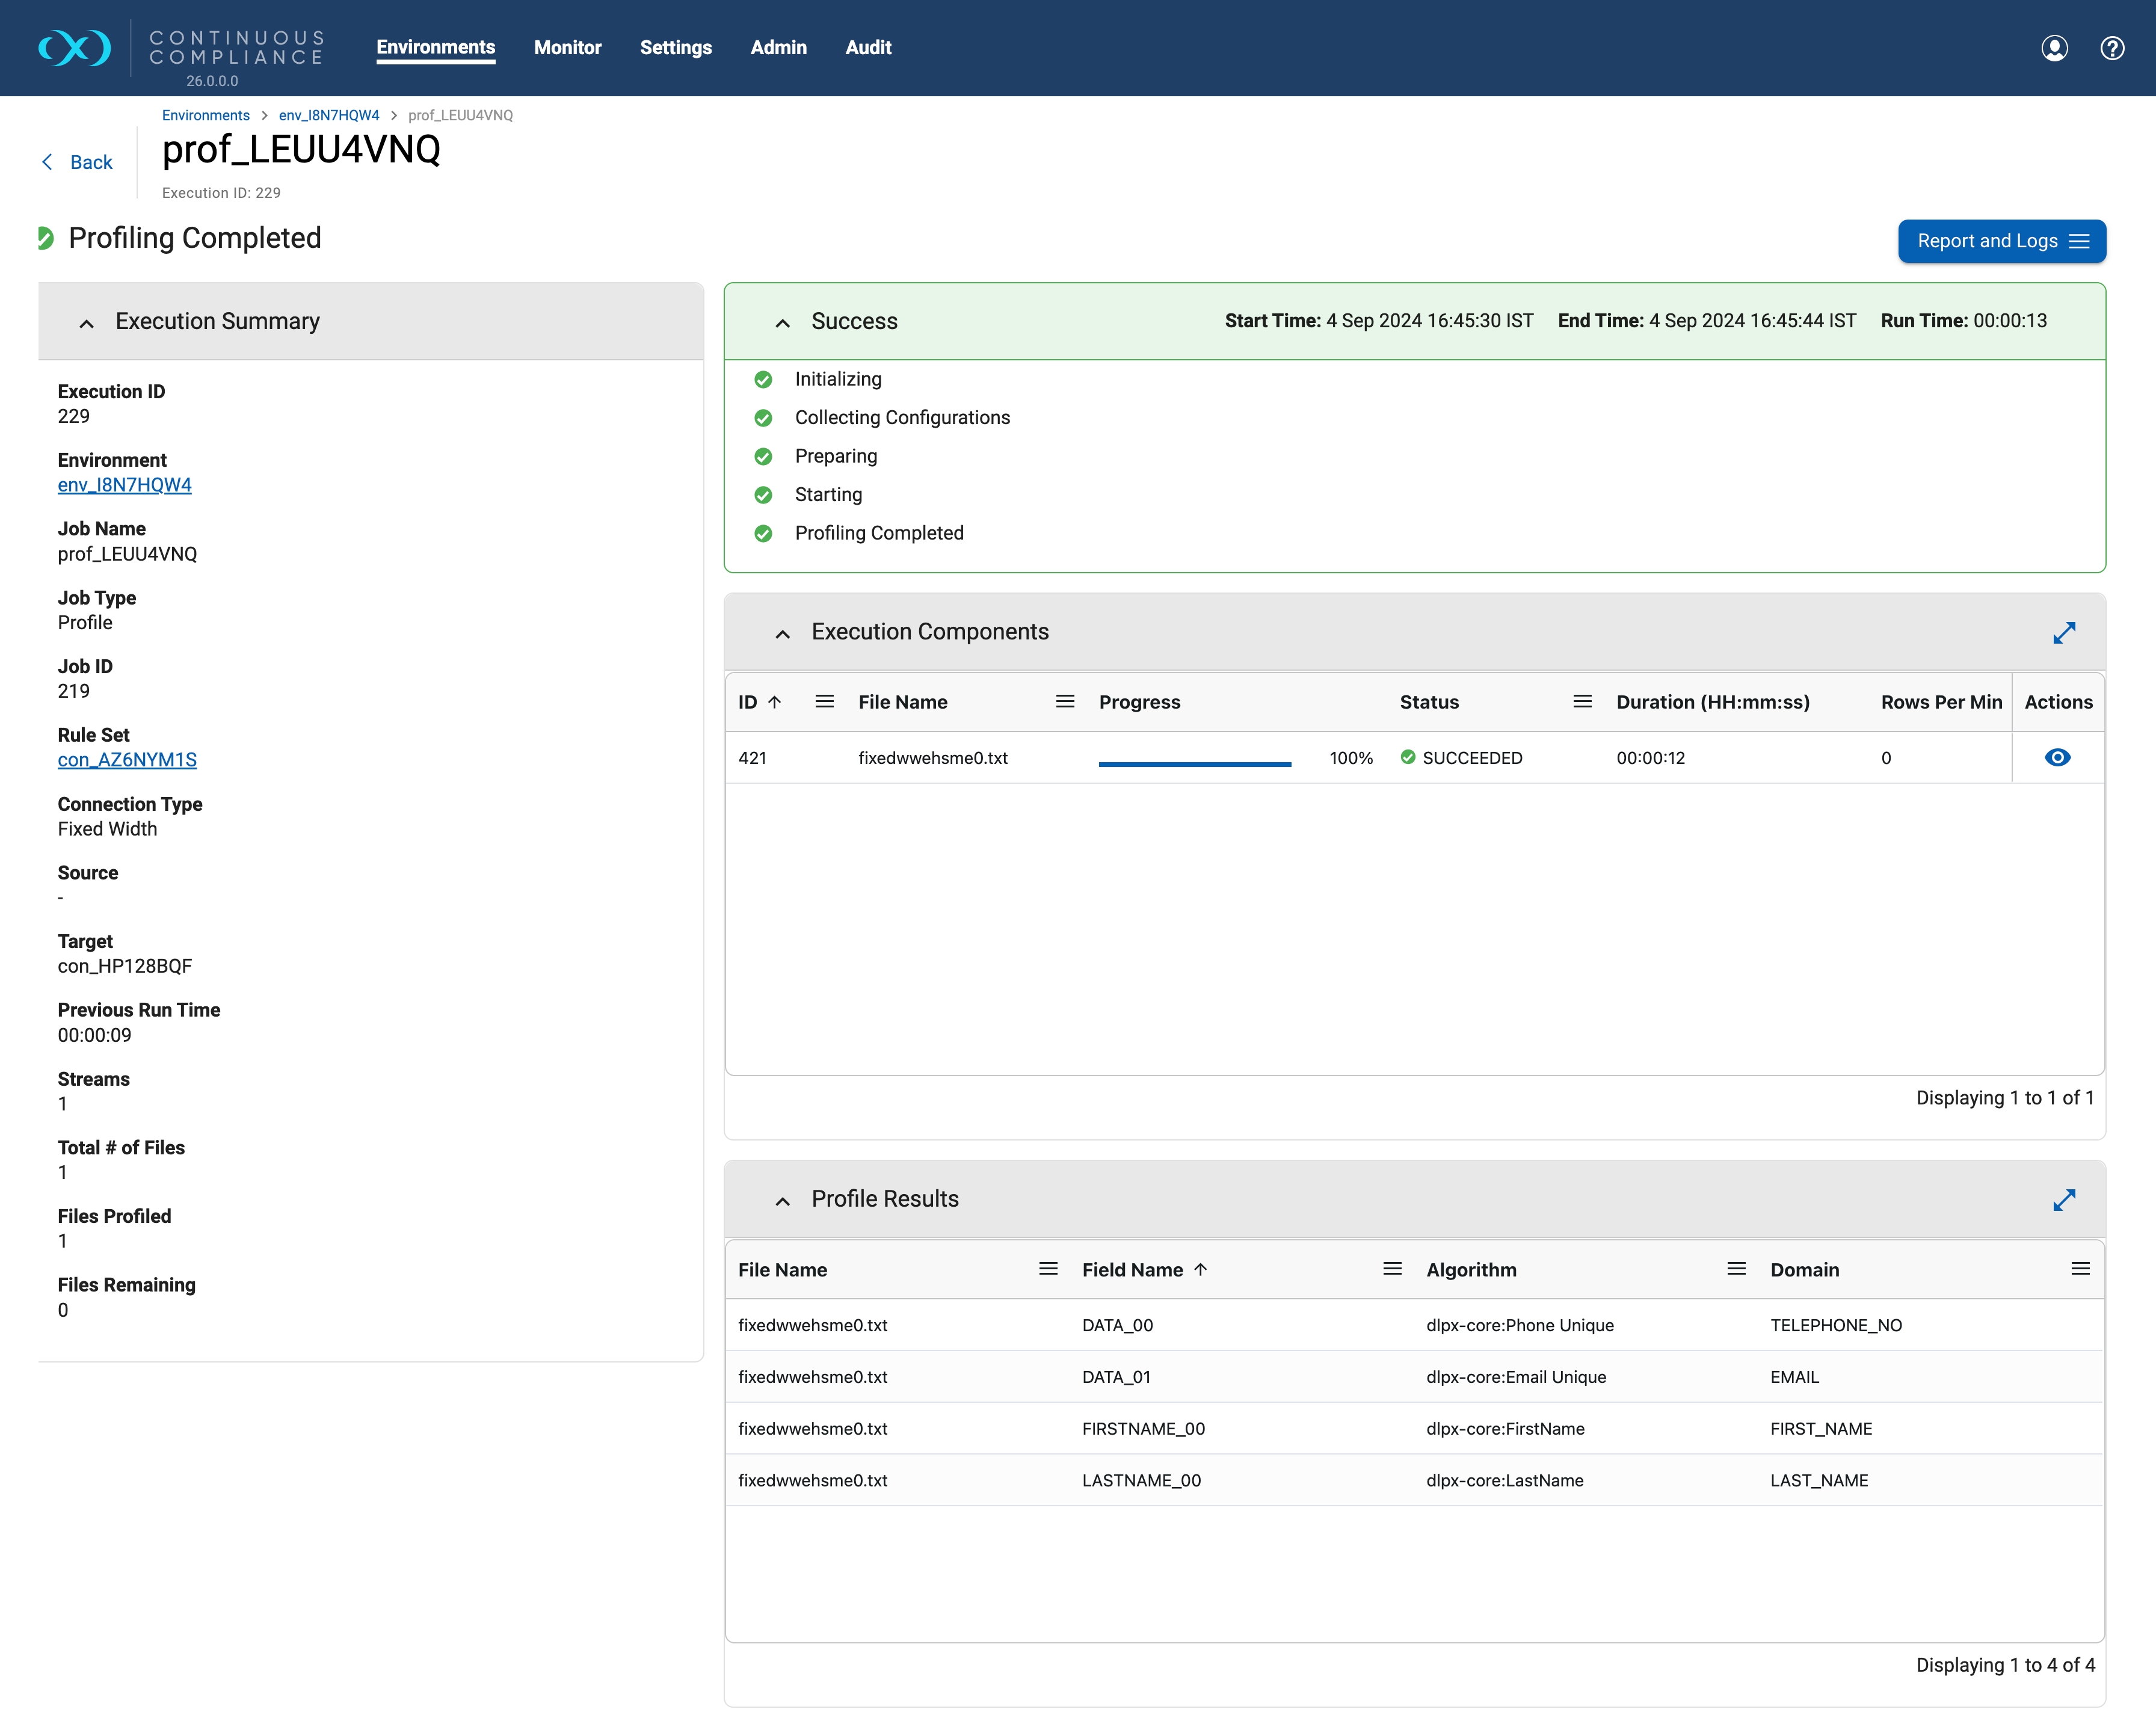Click the con_AZ6NYM1S rule set link
Viewport: 2156px width, 1718px height.
point(126,759)
